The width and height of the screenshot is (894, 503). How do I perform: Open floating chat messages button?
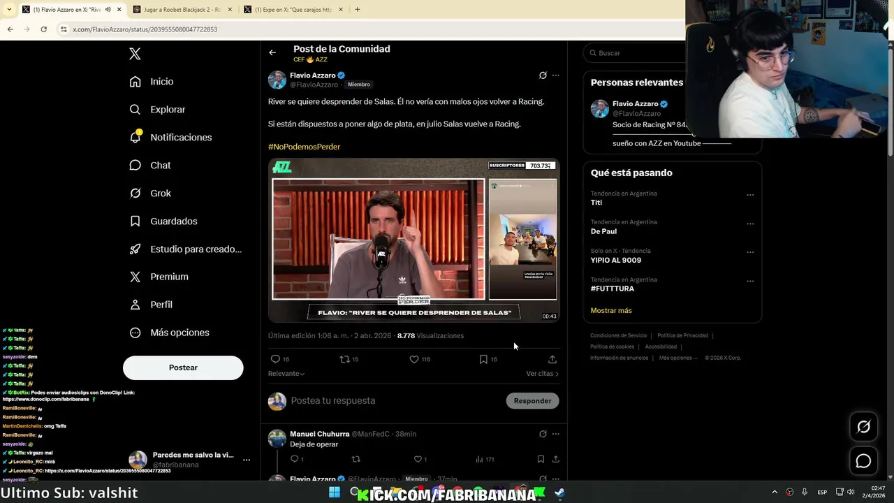pyautogui.click(x=864, y=461)
